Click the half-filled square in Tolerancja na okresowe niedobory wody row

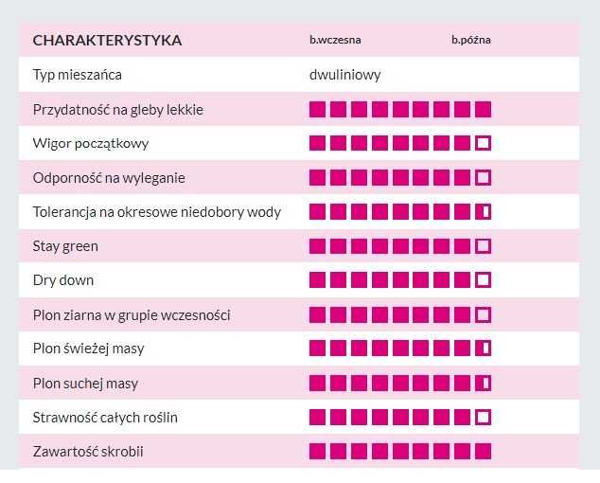click(x=484, y=212)
